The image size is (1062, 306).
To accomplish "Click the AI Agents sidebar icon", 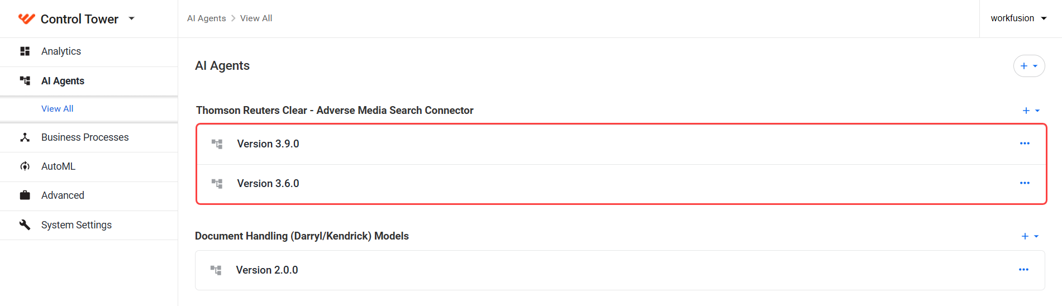I will (25, 81).
